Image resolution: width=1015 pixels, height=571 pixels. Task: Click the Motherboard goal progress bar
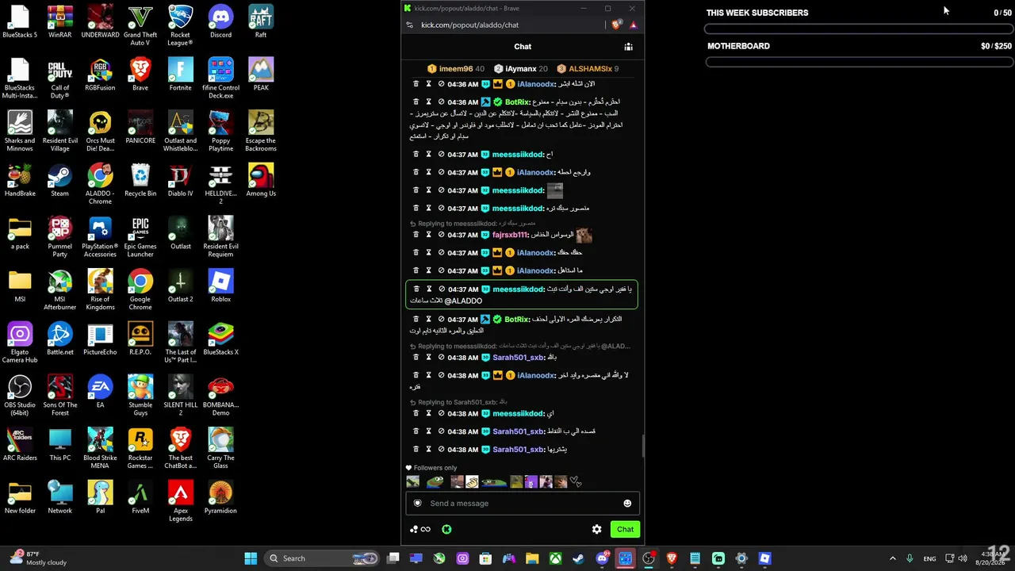coord(859,63)
